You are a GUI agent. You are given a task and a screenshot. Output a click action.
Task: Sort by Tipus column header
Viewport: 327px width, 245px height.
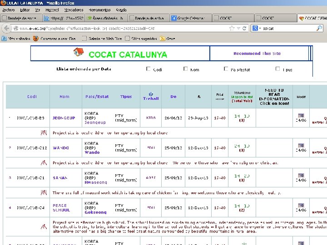(126, 97)
